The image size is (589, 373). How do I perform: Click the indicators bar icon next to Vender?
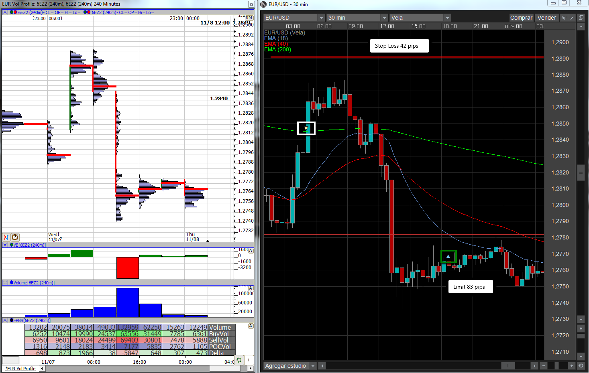click(x=564, y=18)
